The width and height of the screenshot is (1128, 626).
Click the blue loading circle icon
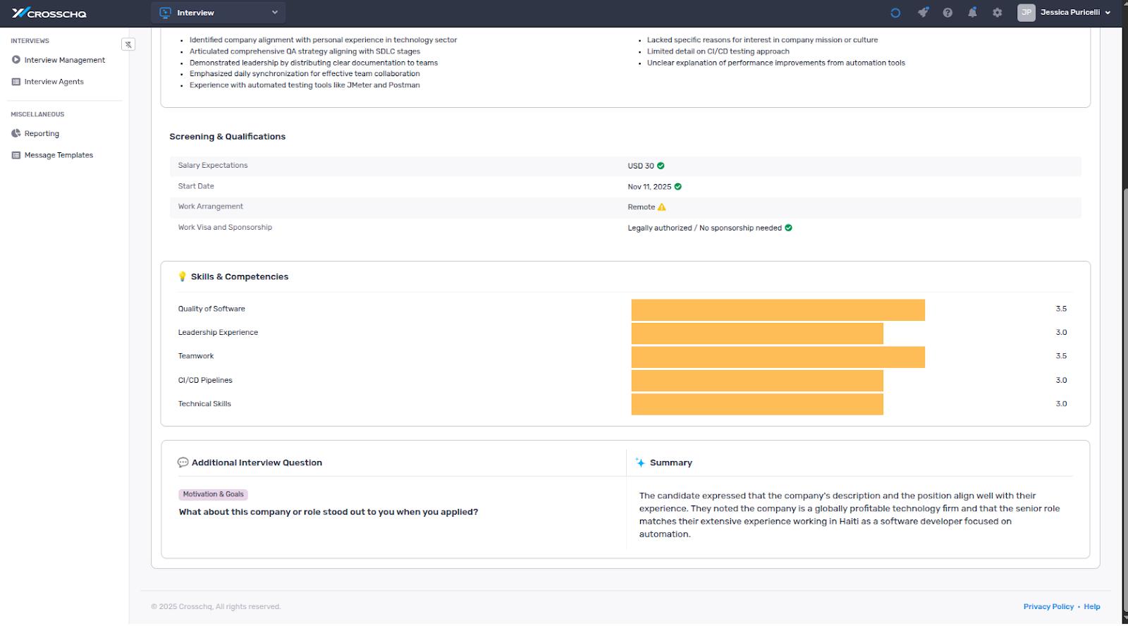pos(895,13)
